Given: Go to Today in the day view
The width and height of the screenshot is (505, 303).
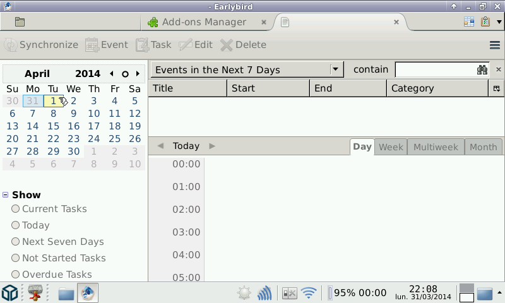Looking at the screenshot, I should tap(186, 146).
